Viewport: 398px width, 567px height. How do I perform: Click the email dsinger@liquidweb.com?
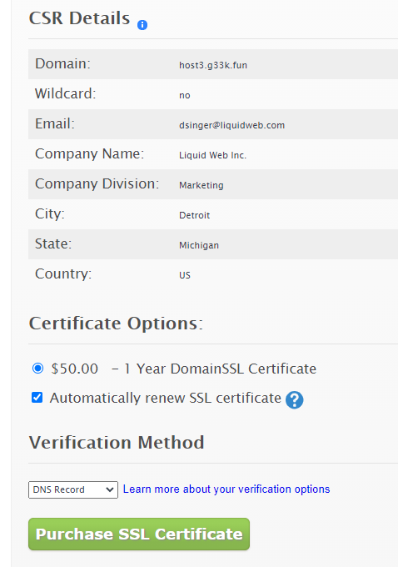(x=231, y=125)
